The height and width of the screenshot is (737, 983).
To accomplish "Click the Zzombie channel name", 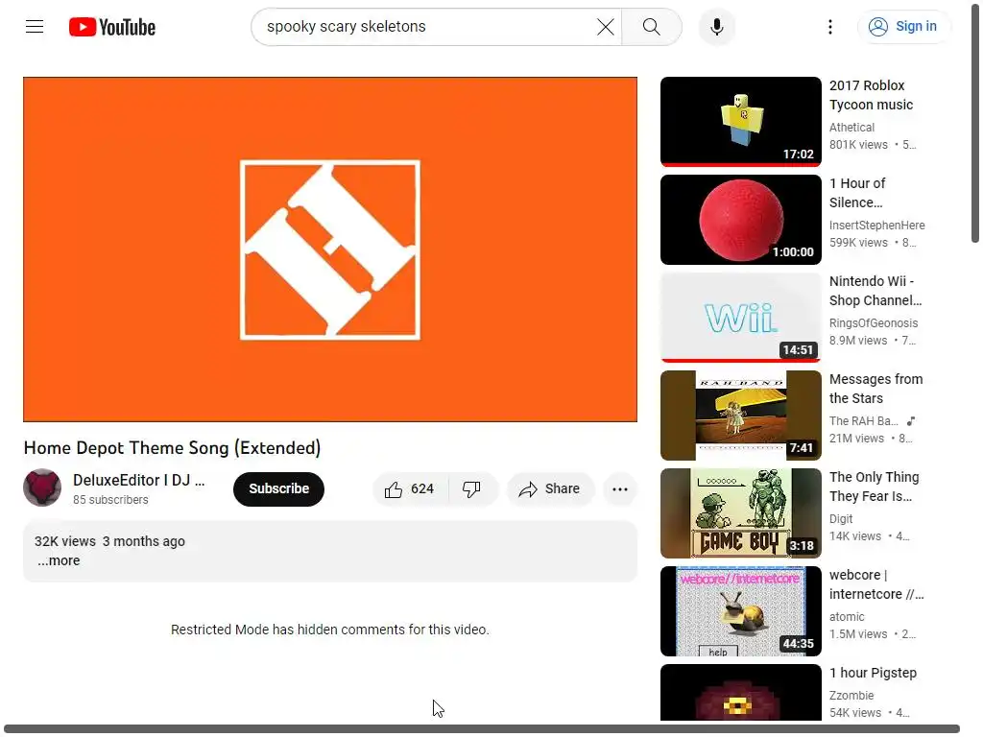I will click(x=851, y=696).
